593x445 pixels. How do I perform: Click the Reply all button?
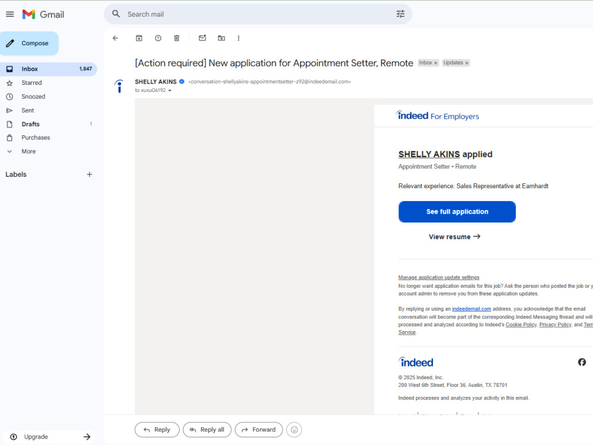coord(207,430)
